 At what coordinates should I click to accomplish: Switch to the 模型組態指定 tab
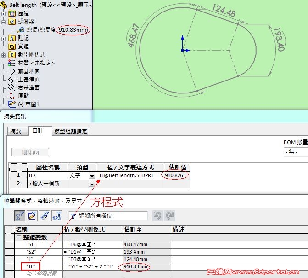71,132
